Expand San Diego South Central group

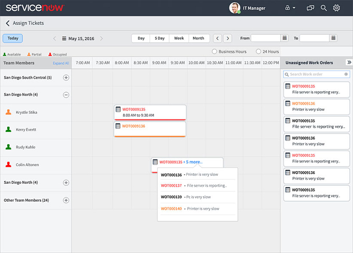click(66, 78)
